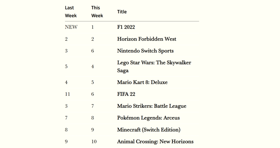Select Mario Kart 8: Deluxe row title

coord(142,82)
